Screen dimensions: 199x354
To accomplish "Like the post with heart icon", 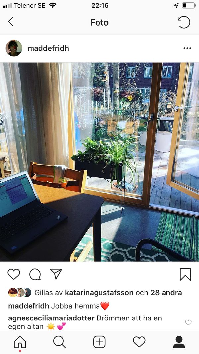I will click(14, 274).
